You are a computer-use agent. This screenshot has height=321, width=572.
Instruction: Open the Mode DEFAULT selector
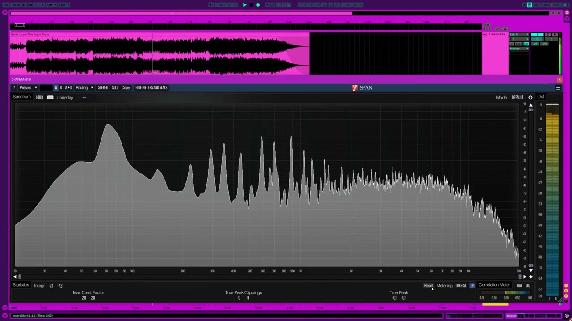517,97
